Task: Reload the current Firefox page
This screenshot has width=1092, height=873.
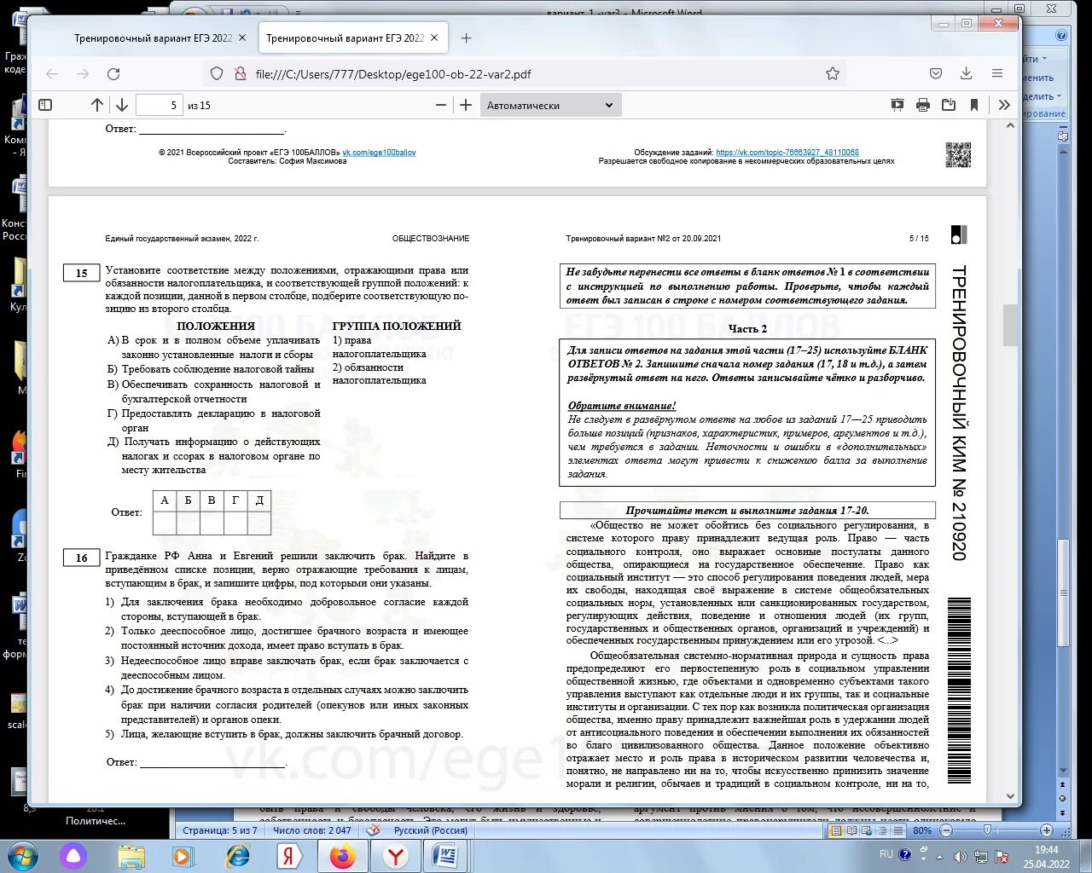Action: click(x=113, y=74)
